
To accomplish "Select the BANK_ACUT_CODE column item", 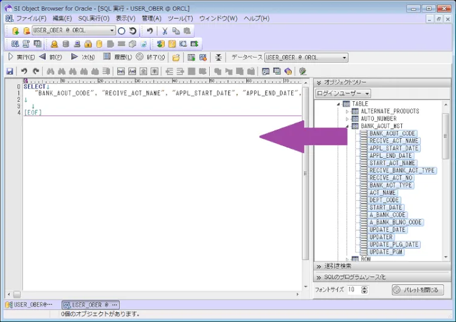I will point(392,133).
